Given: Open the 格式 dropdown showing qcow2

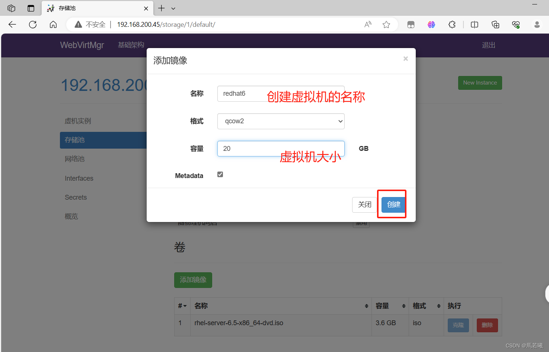Looking at the screenshot, I should pos(281,121).
